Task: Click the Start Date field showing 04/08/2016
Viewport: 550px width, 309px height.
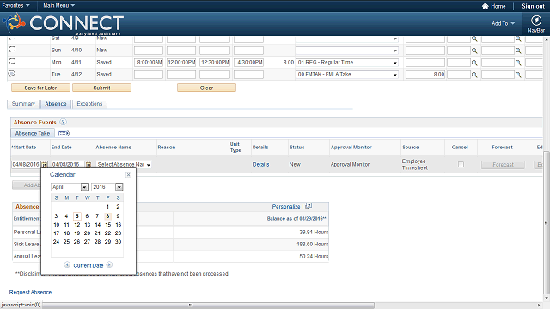Action: [27, 164]
